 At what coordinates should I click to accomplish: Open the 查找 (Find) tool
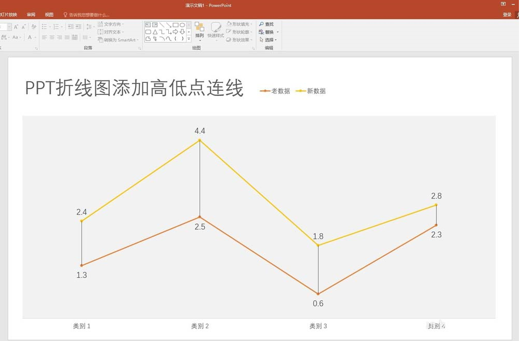click(x=266, y=24)
